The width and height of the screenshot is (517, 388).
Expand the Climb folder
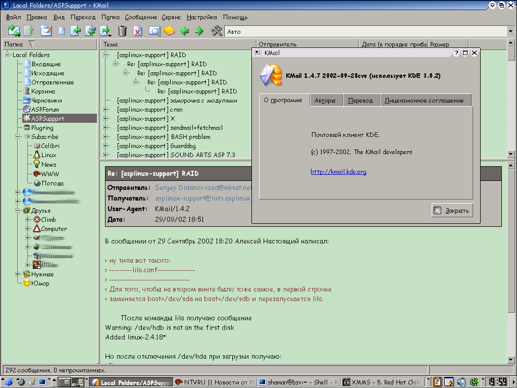[x=28, y=219]
